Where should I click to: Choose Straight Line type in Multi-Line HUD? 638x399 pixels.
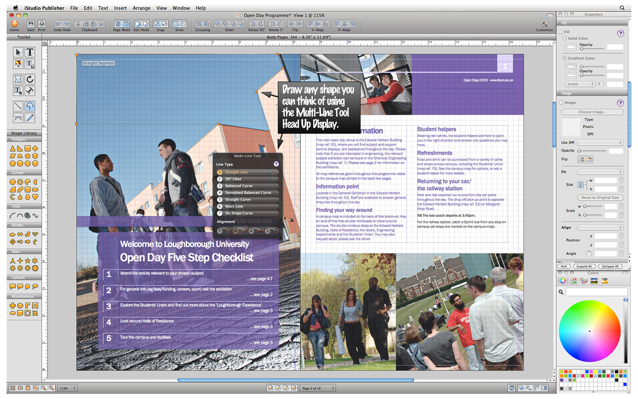point(248,172)
